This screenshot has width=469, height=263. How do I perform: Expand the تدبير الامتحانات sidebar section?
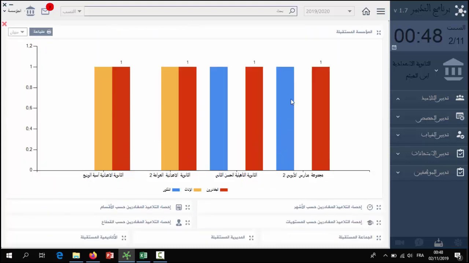398,154
